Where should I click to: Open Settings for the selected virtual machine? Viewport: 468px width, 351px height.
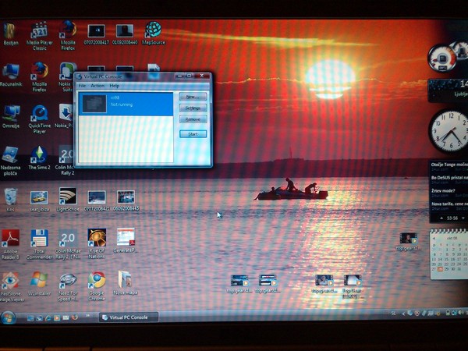pos(193,108)
